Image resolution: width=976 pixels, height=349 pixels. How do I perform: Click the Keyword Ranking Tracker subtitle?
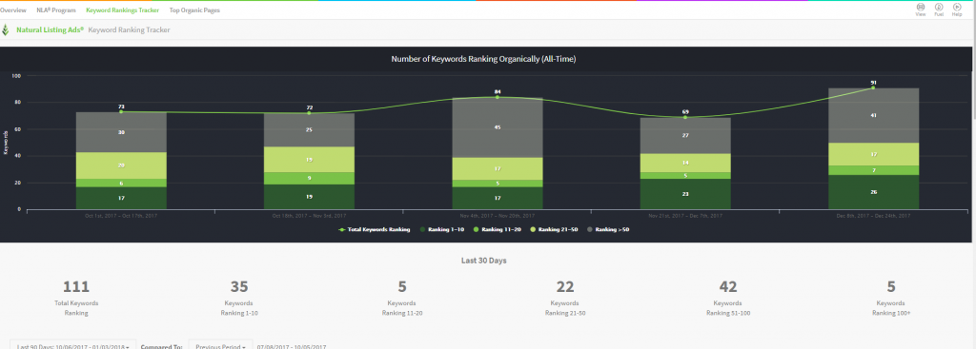129,29
